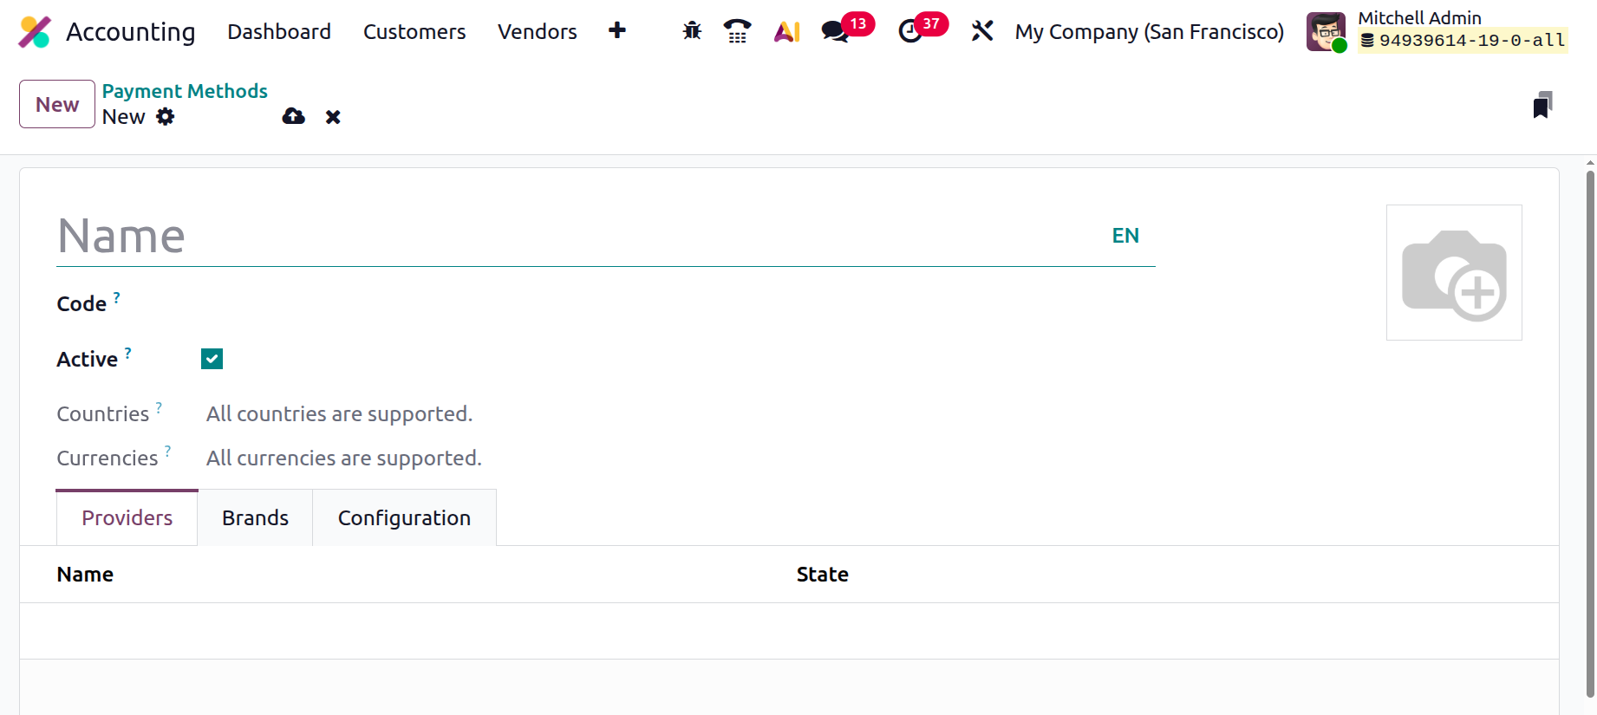The image size is (1597, 715).
Task: Open the VoIP phone dialer icon
Action: click(x=737, y=31)
